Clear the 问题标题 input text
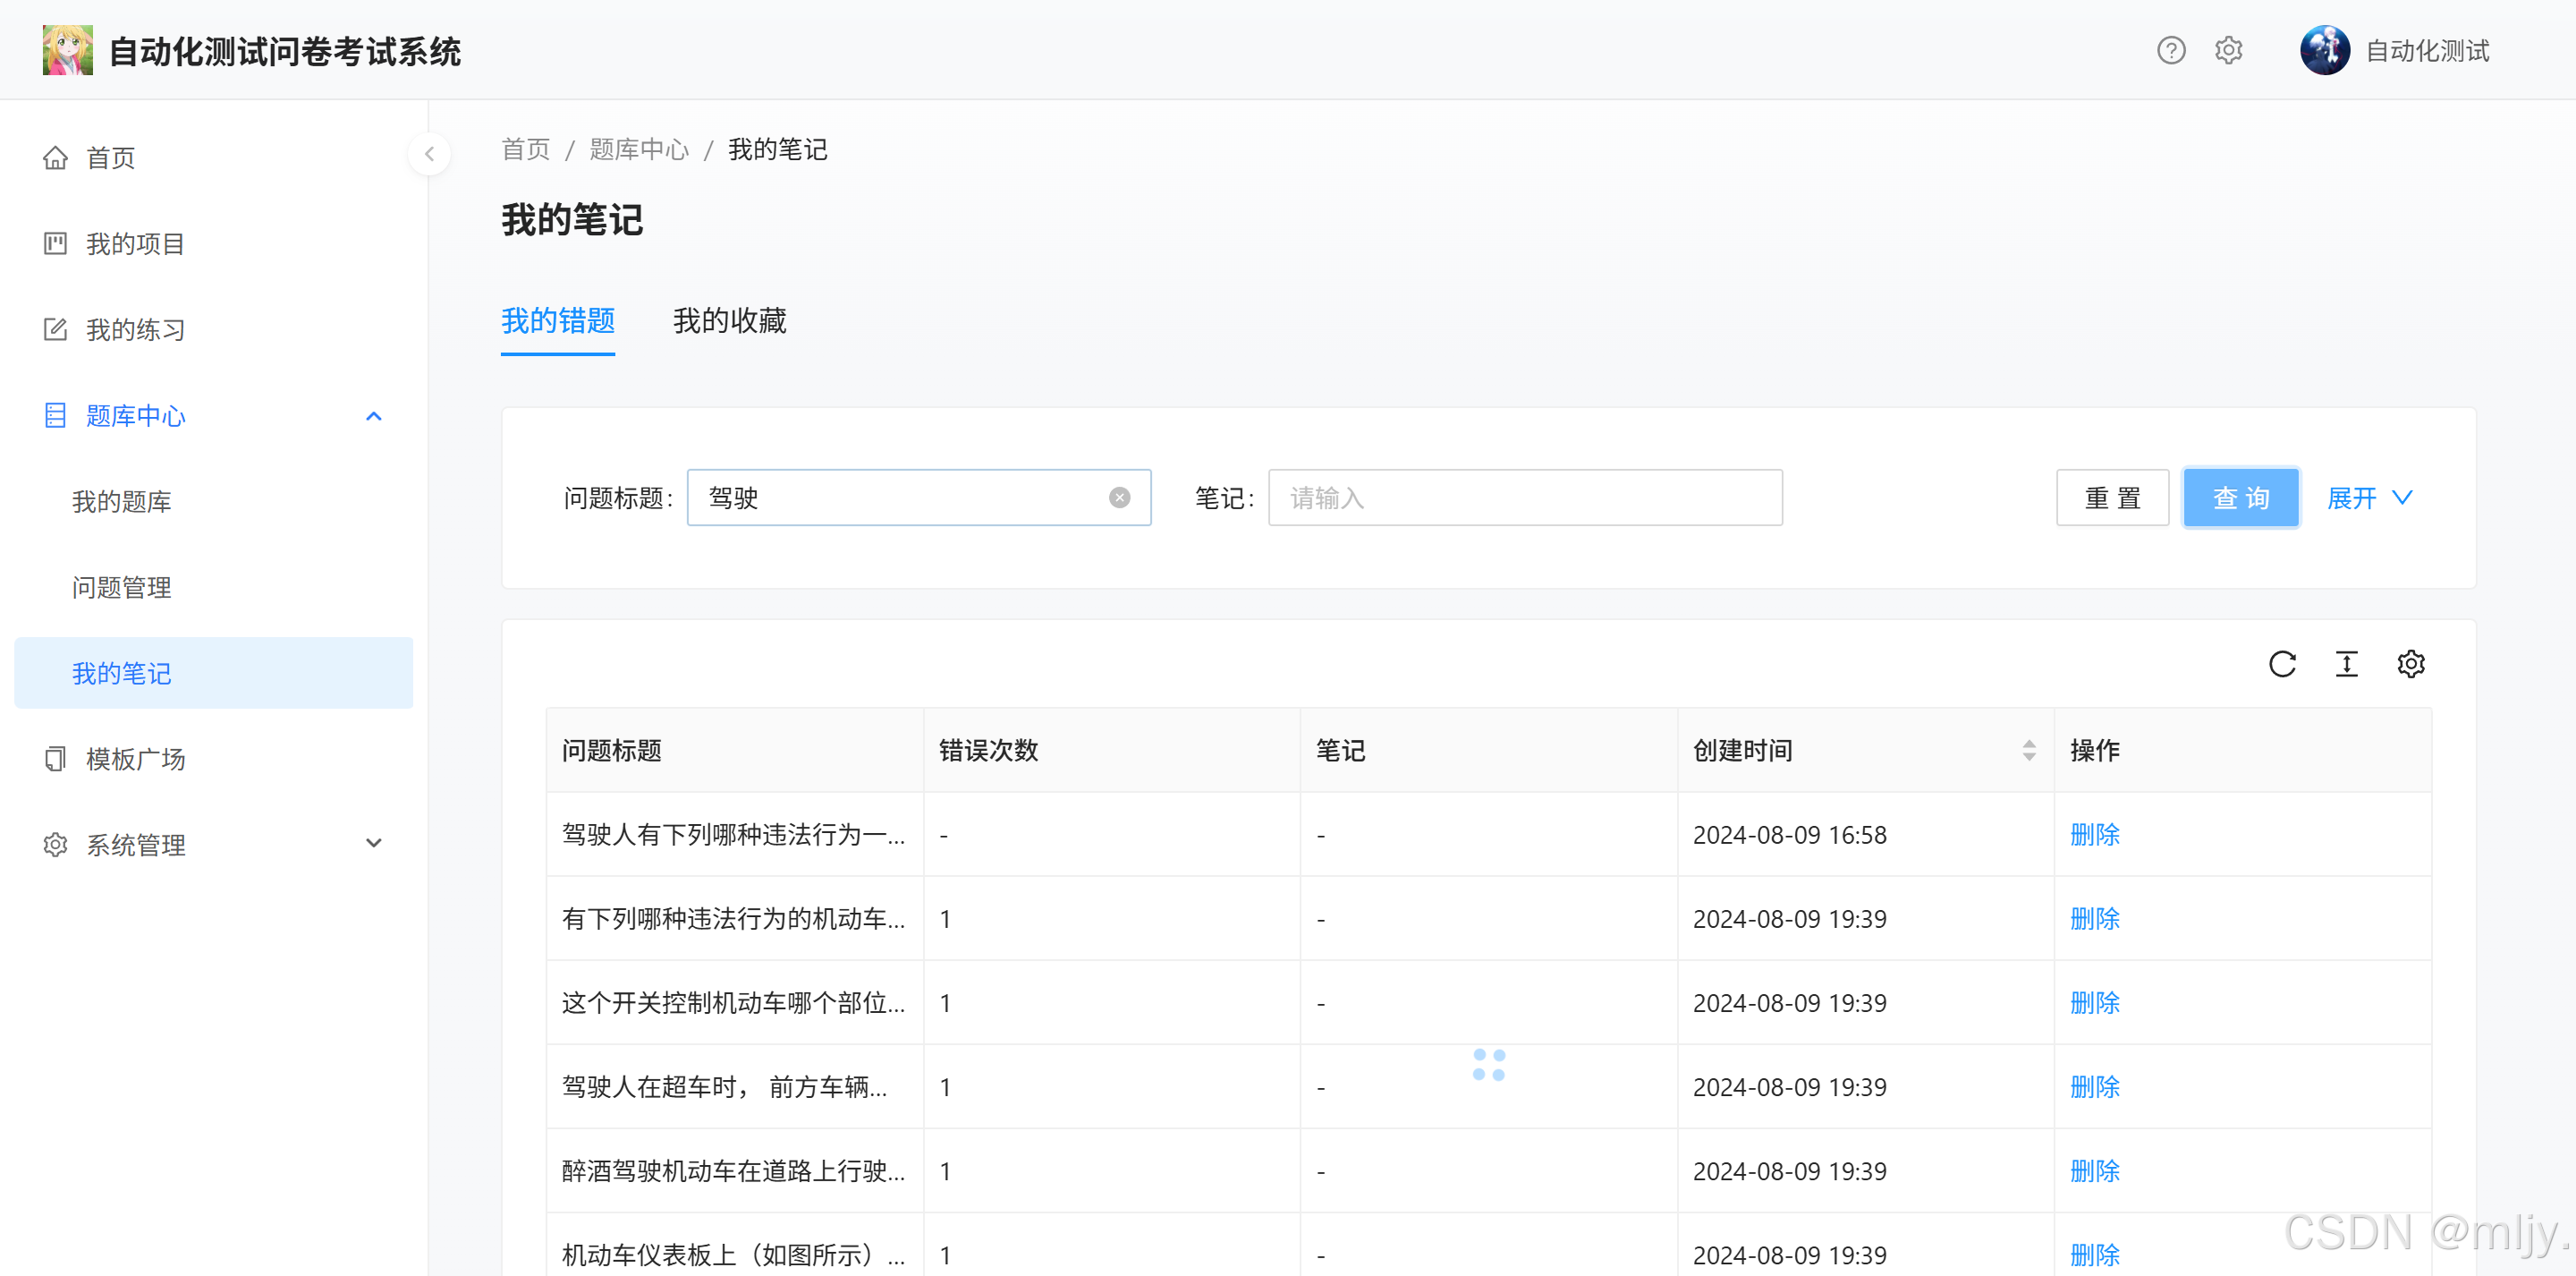Screen dimensions: 2576x1276 [1119, 498]
